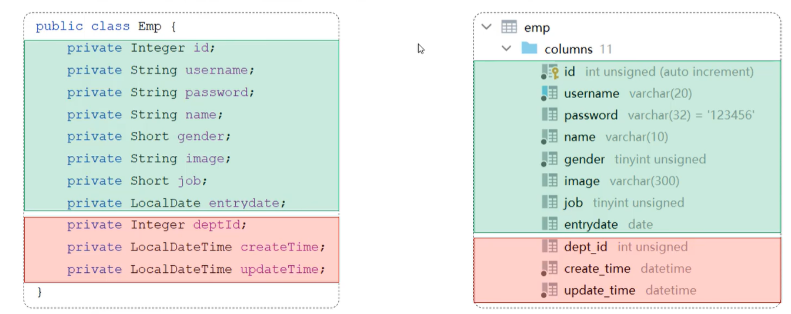The height and width of the screenshot is (314, 791).
Task: Click the password column icon
Action: coord(550,115)
